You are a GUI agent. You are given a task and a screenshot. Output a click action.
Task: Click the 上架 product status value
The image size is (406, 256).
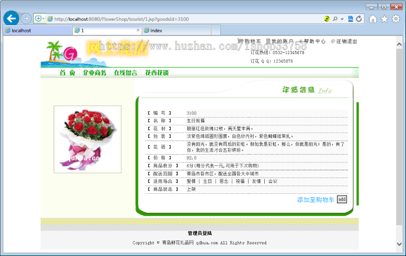tap(191, 189)
